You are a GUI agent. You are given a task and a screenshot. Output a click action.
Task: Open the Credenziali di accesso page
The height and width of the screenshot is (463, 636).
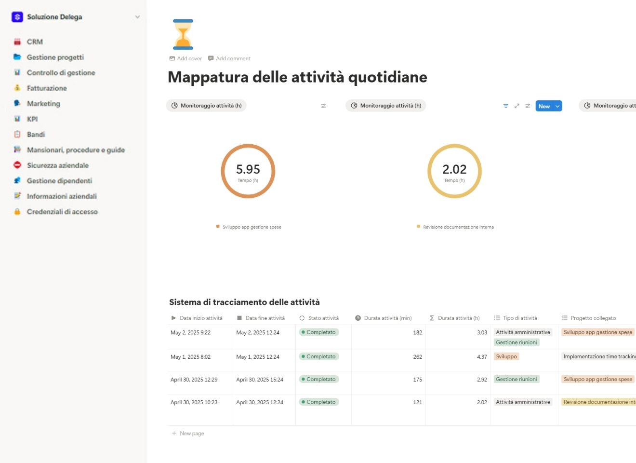pos(62,211)
